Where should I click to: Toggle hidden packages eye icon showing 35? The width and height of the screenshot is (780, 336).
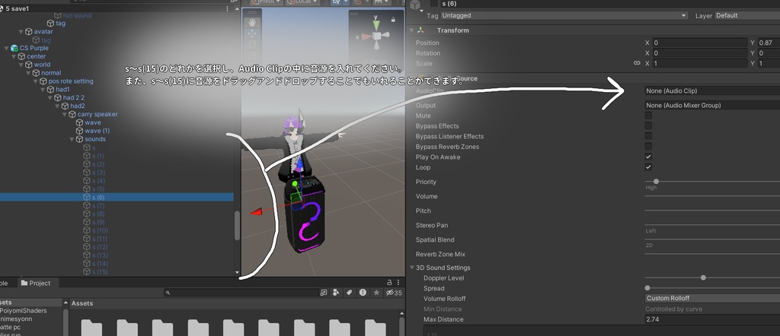point(394,293)
